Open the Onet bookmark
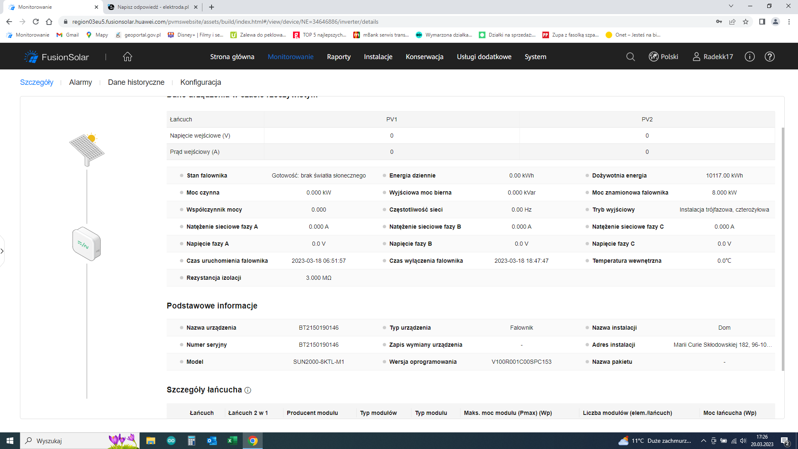798x449 pixels. (633, 35)
